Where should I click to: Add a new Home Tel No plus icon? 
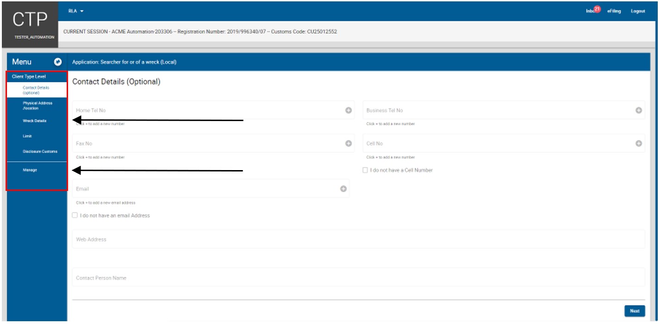pyautogui.click(x=349, y=110)
